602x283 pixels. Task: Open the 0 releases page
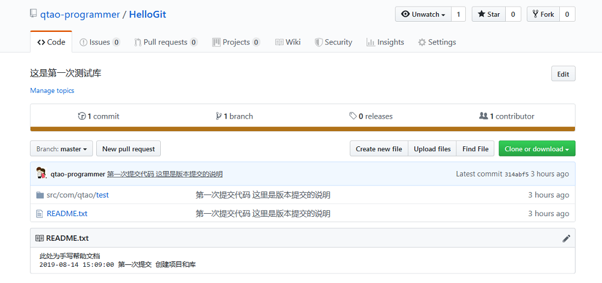click(371, 116)
